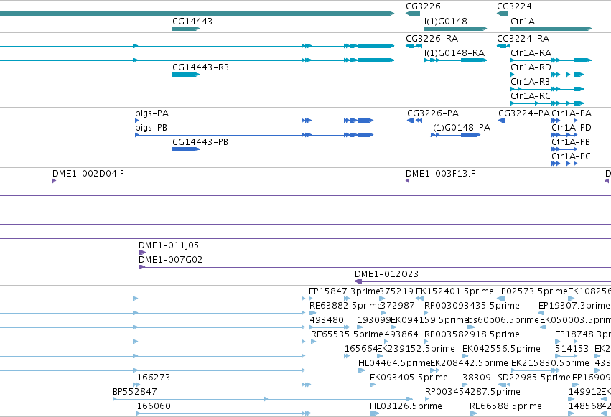Click the EK093405.5prime label
This screenshot has height=417, width=611.
(x=409, y=378)
